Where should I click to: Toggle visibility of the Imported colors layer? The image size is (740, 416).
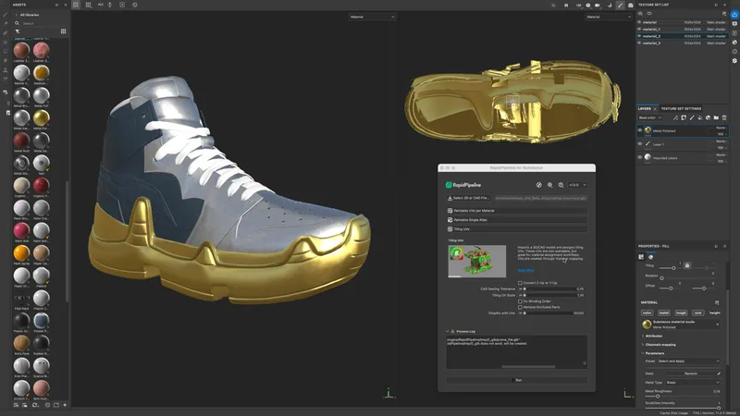tap(640, 157)
